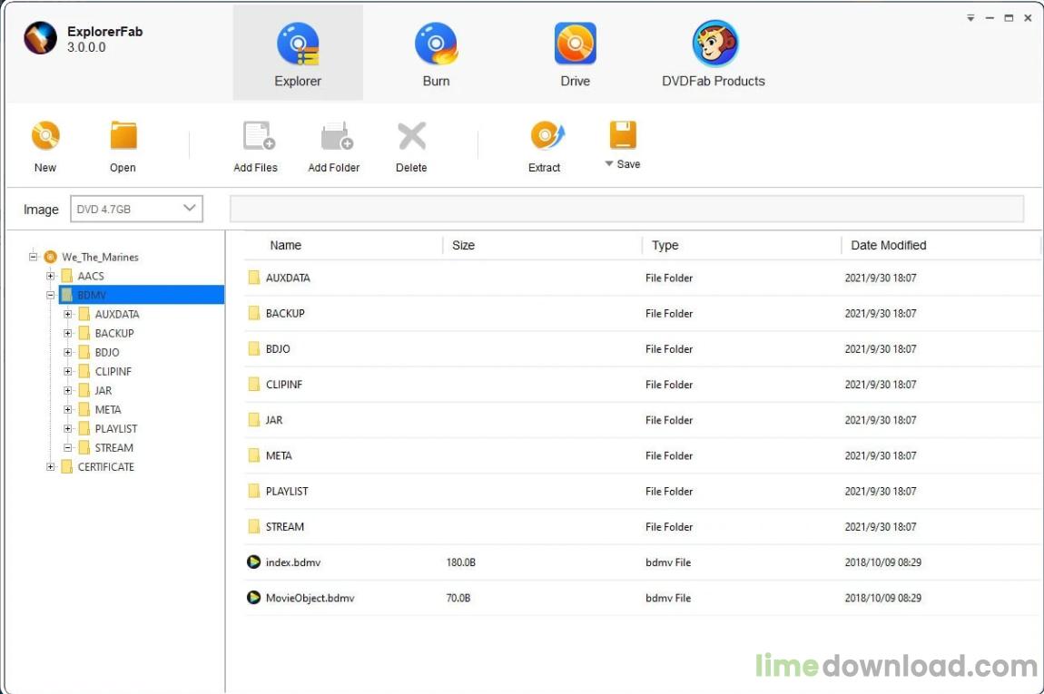This screenshot has width=1044, height=694.
Task: Click the META name in file list
Action: pos(279,455)
